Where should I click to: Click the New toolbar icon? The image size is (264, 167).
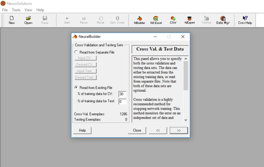coord(12,20)
